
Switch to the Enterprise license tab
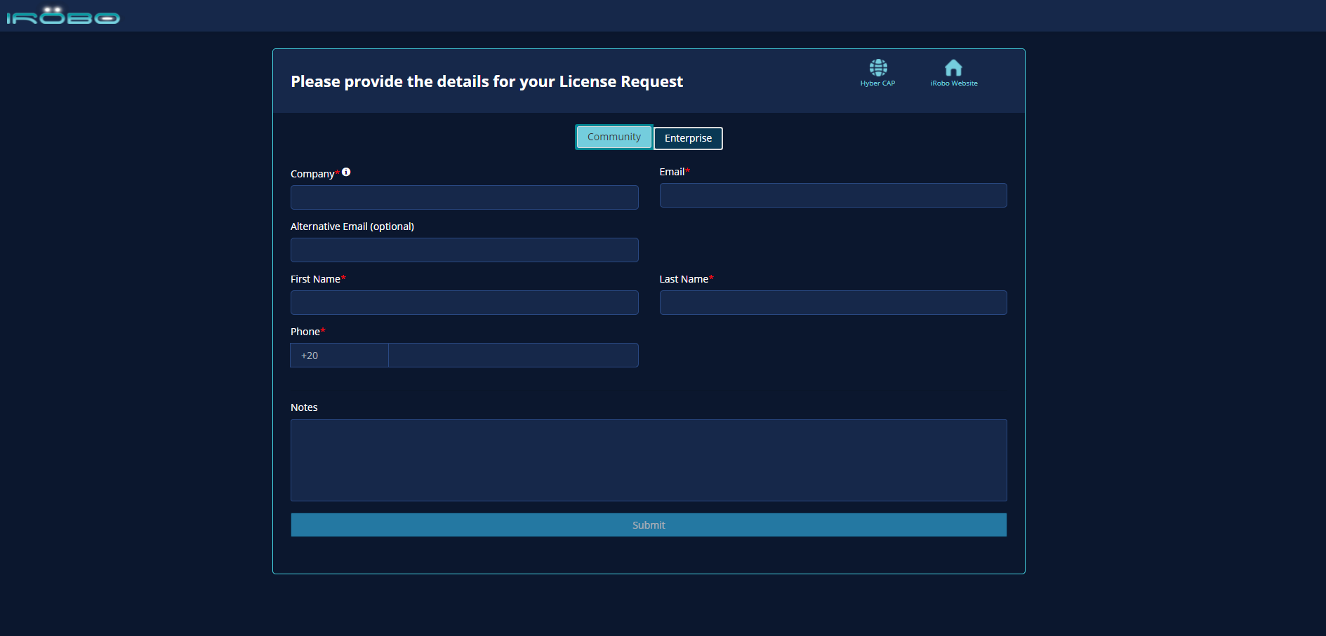pyautogui.click(x=688, y=138)
